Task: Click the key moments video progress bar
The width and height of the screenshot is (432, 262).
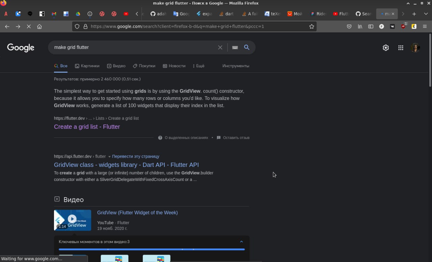Action: pos(152,249)
